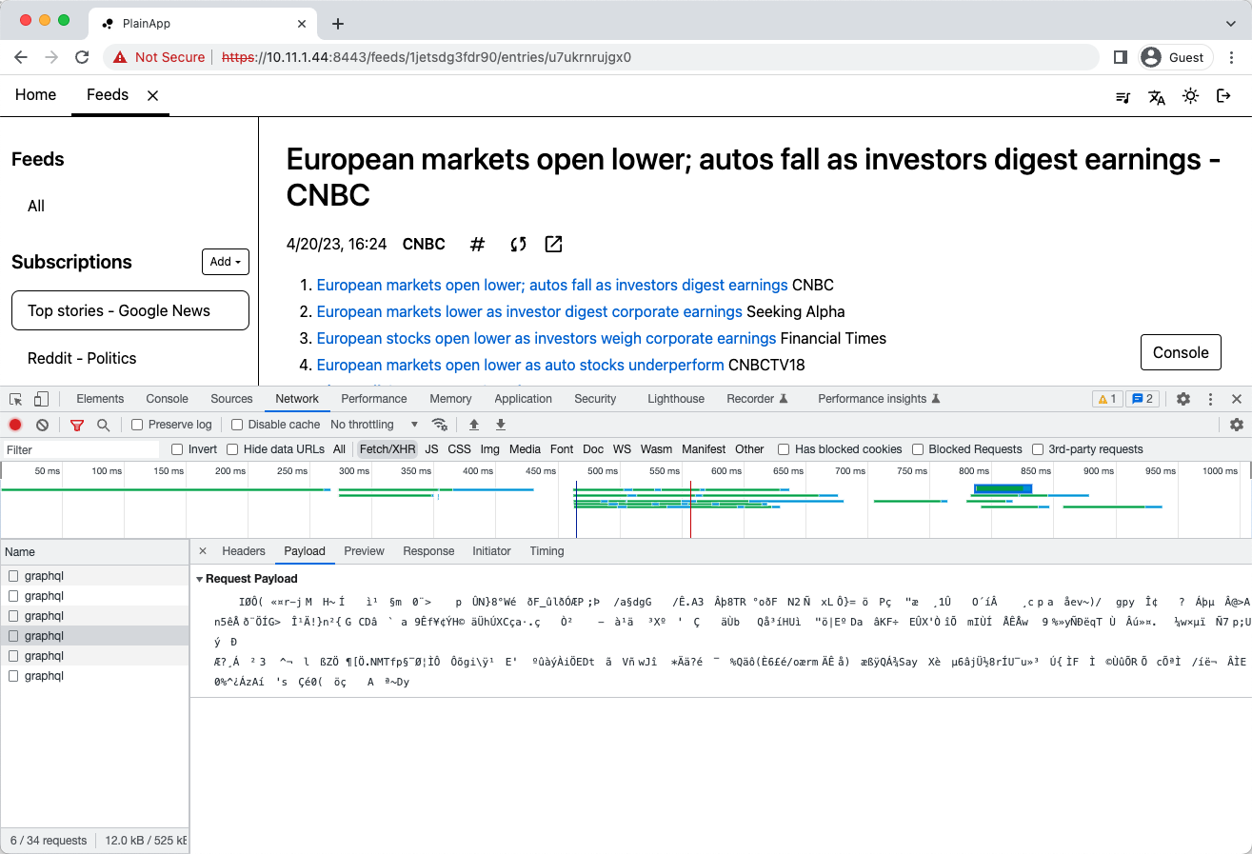Toggle the light/dark theme sun icon
This screenshot has height=854, width=1252.
1190,96
